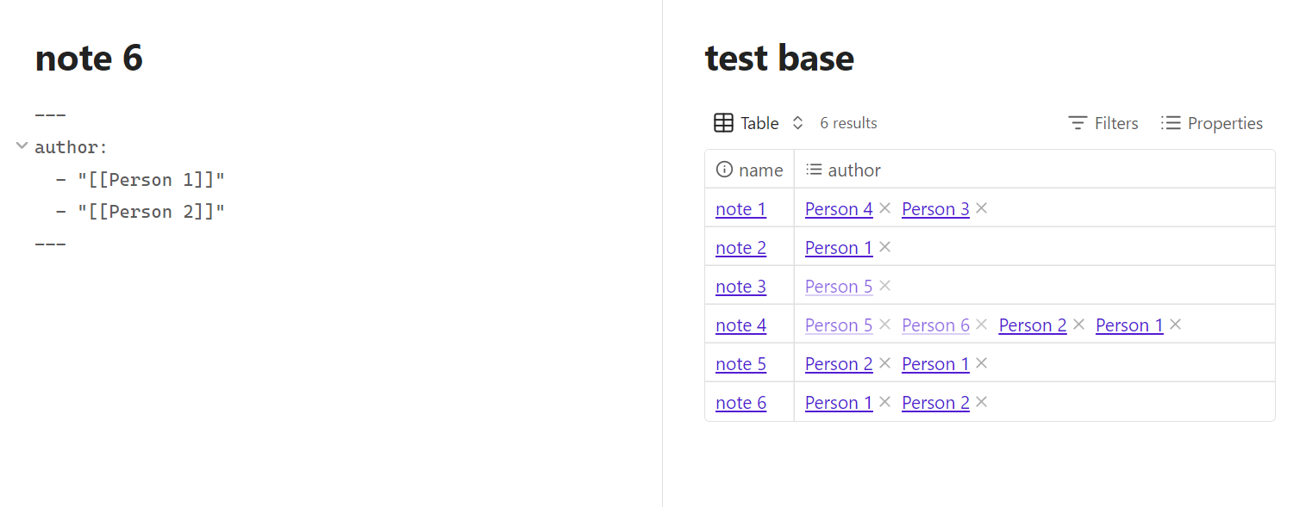Remove Person 3 from note 1 row
The width and height of the screenshot is (1312, 507).
tap(981, 208)
